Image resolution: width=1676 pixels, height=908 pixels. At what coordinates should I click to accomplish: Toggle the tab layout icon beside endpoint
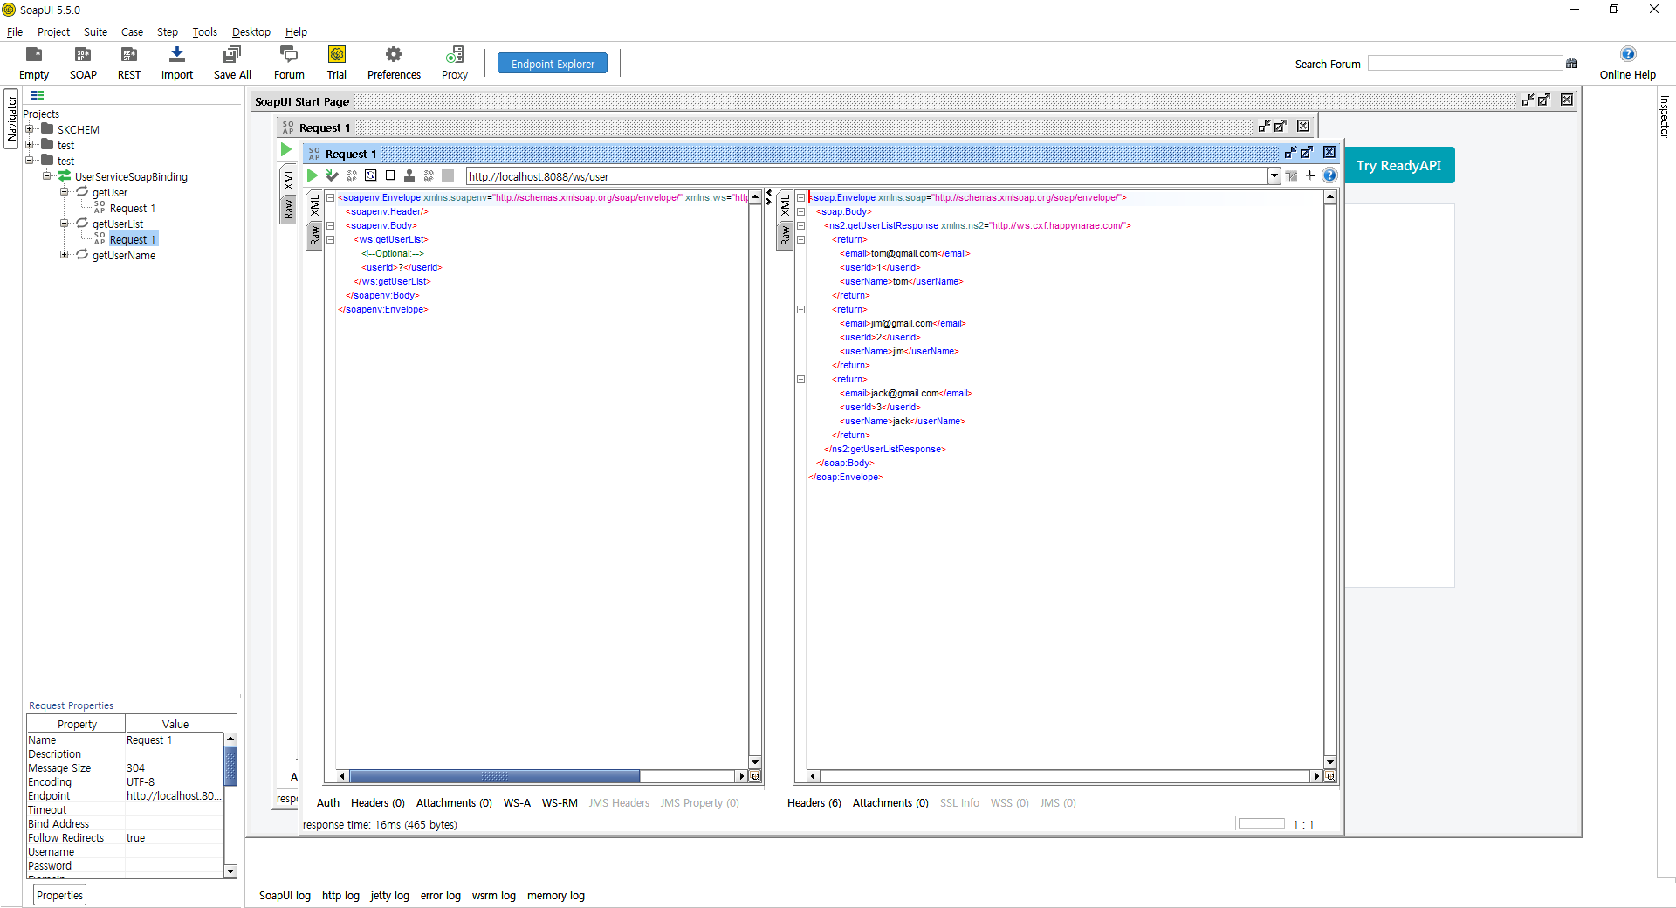point(1292,175)
